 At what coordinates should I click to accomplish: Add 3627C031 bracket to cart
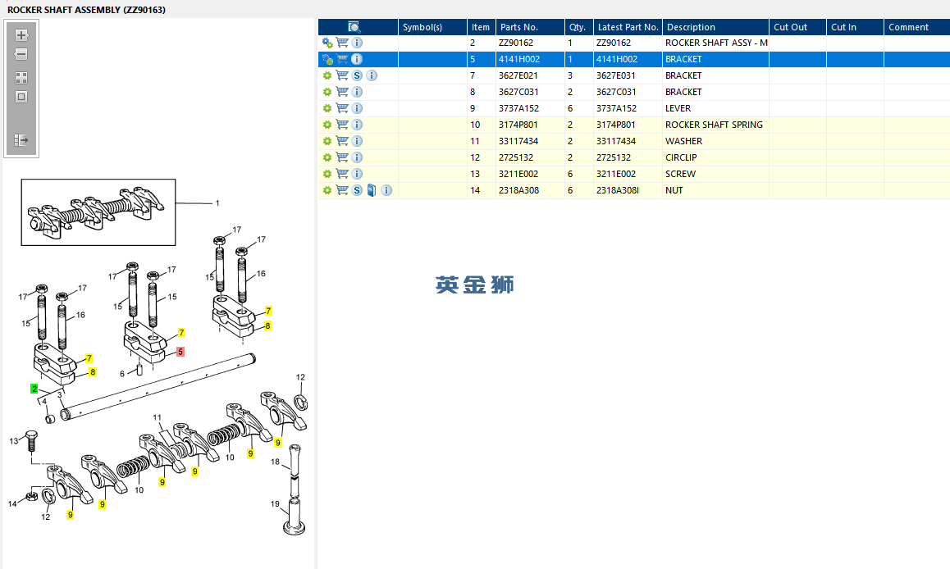342,92
